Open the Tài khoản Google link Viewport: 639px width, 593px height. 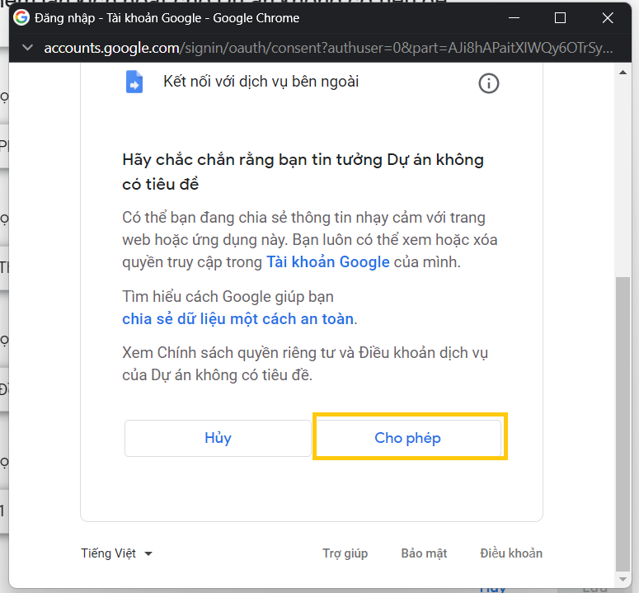coord(328,262)
